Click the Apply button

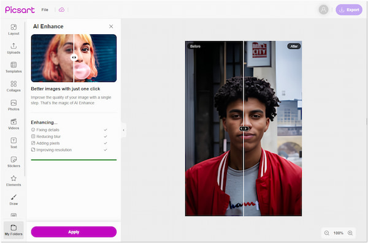coord(74,232)
